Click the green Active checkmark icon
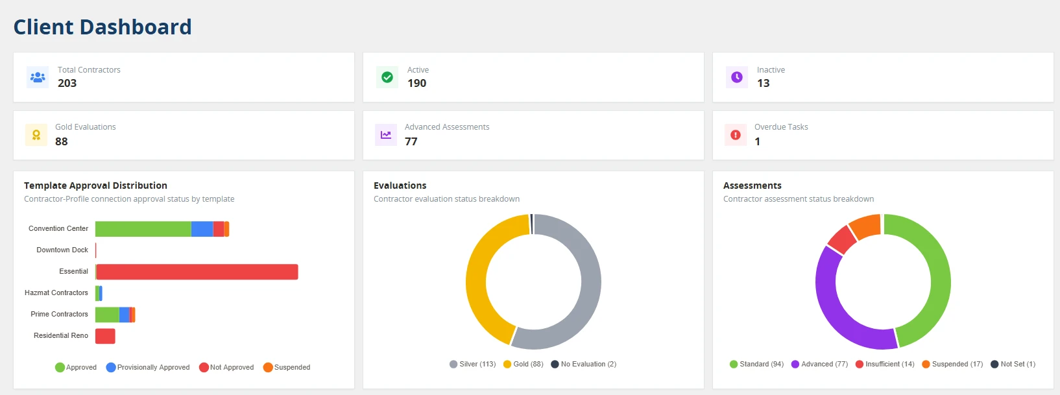1060x395 pixels. click(x=387, y=77)
